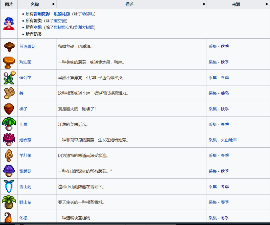Click the 韭葱 leek icon
The width and height of the screenshot is (270, 225).
[x=9, y=124]
